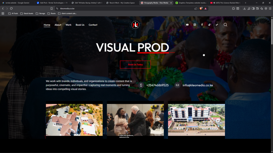Click the Kleo Media logo
Screen dimensions: 273x153
(x=135, y=25)
